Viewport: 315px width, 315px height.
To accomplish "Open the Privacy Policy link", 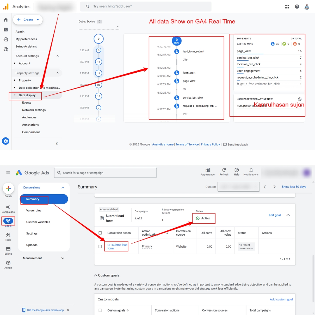I will click(210, 144).
